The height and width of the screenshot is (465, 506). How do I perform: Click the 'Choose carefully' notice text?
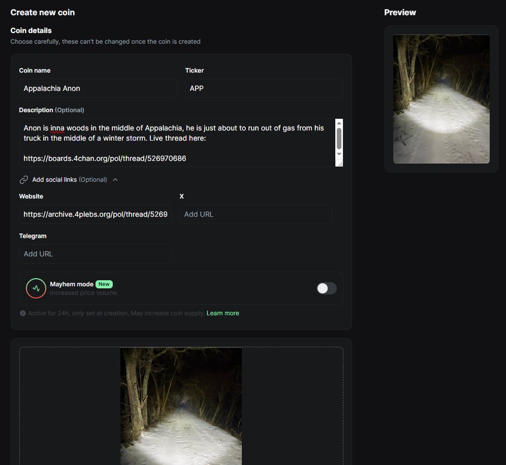tap(106, 42)
